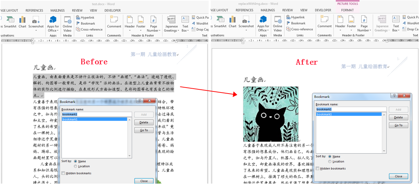The width and height of the screenshot is (419, 185).
Task: Open REVIEW tab in test.docx window
Action: pyautogui.click(x=77, y=11)
